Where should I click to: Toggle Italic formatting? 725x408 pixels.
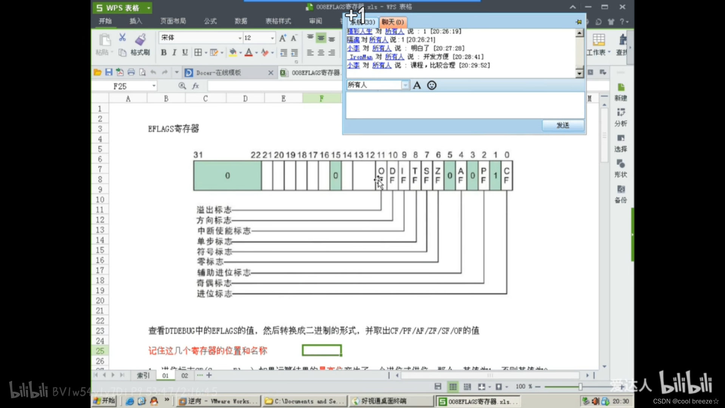coord(174,53)
